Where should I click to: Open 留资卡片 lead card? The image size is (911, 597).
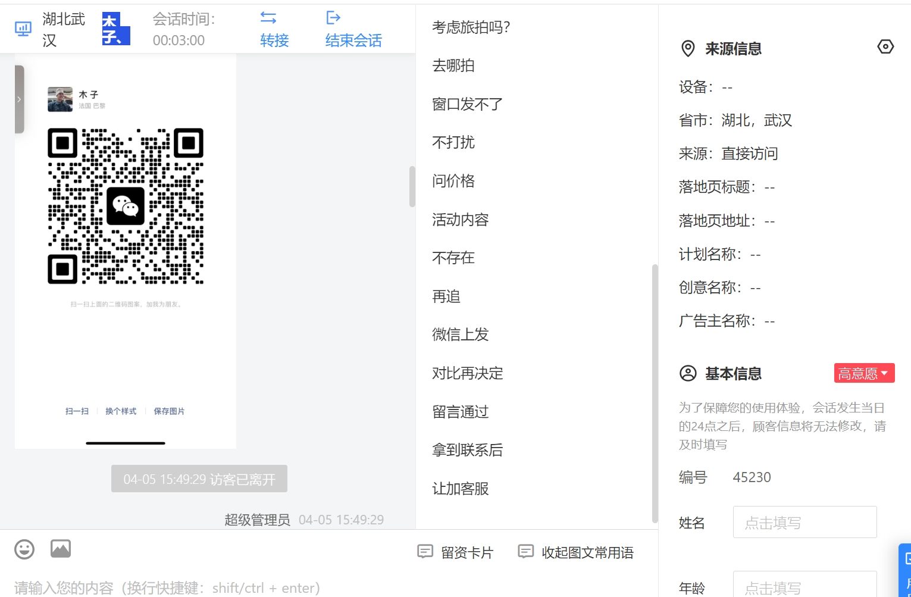point(455,552)
